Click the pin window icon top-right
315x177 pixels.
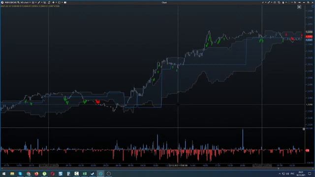(x=295, y=2)
